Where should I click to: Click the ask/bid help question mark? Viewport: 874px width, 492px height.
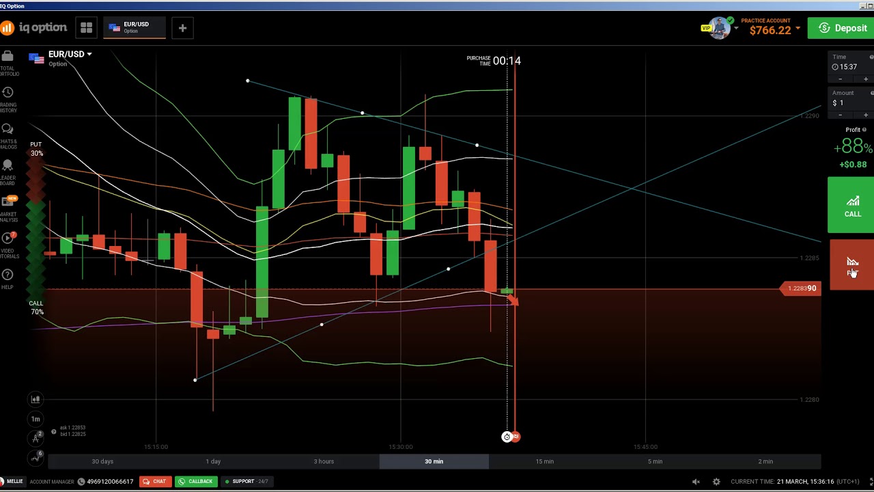tap(53, 431)
